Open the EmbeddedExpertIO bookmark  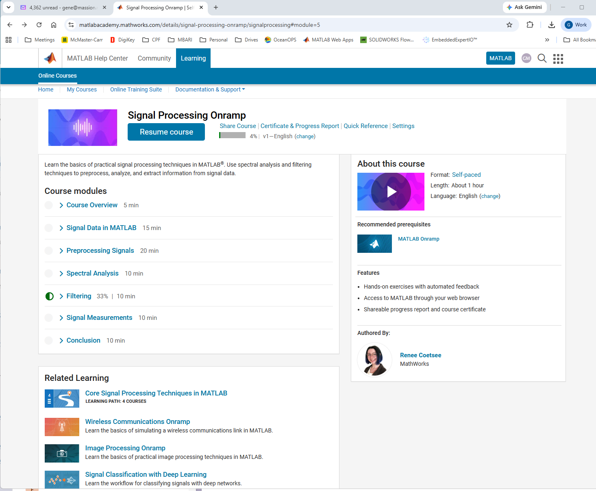(x=450, y=40)
